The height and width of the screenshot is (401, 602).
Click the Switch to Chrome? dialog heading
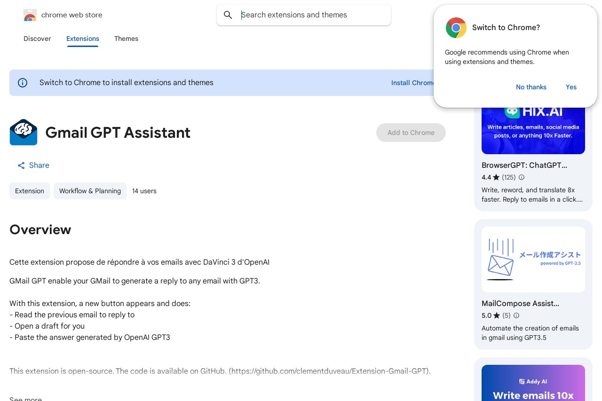coord(506,28)
